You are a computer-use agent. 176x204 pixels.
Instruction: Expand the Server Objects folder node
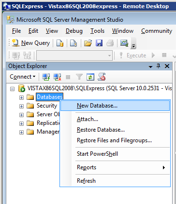coord(21,115)
